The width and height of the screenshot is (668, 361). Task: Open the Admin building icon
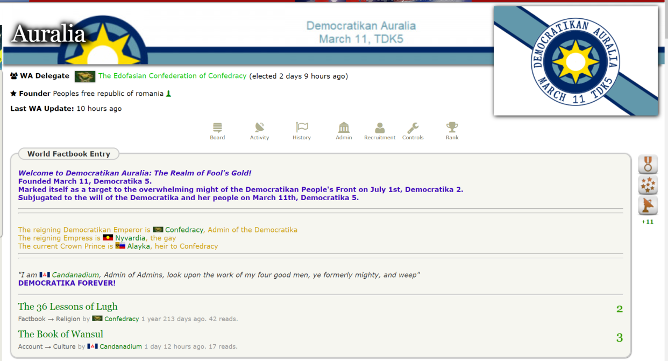(344, 131)
